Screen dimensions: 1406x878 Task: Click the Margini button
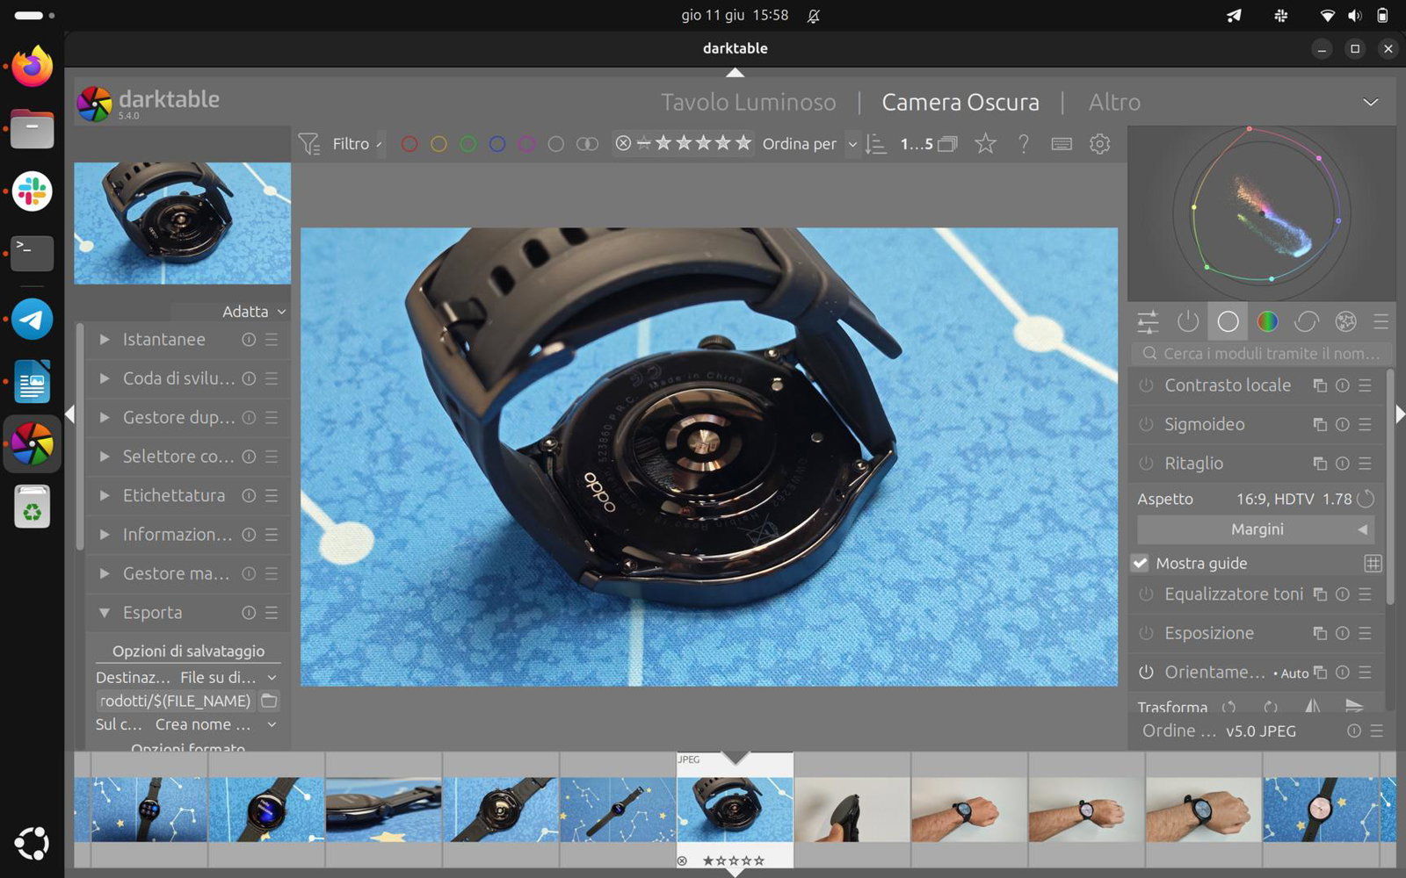(1256, 529)
